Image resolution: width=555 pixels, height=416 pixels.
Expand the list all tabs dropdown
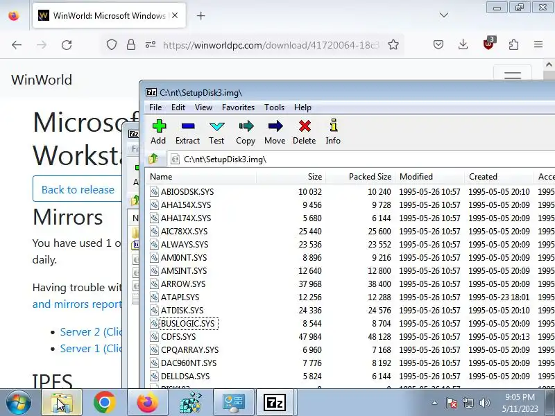(444, 15)
